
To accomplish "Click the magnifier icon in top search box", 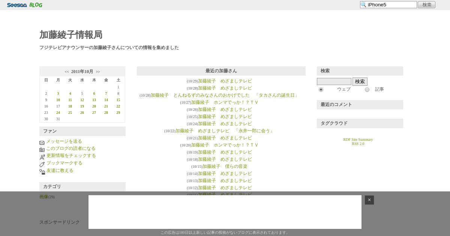I will (363, 4).
